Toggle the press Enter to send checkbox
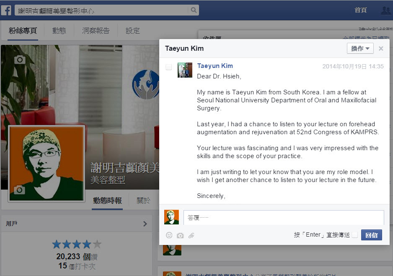The height and width of the screenshot is (276, 393). (354, 235)
